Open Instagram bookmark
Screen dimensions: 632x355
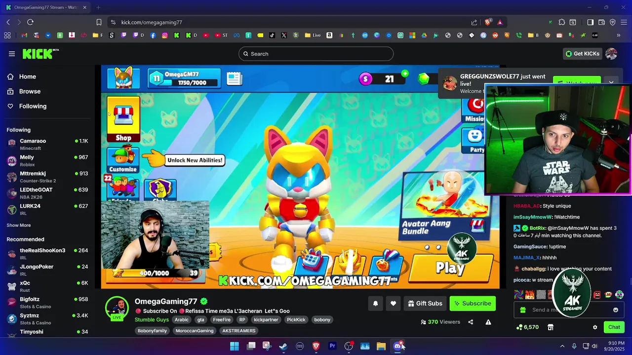tap(165, 35)
